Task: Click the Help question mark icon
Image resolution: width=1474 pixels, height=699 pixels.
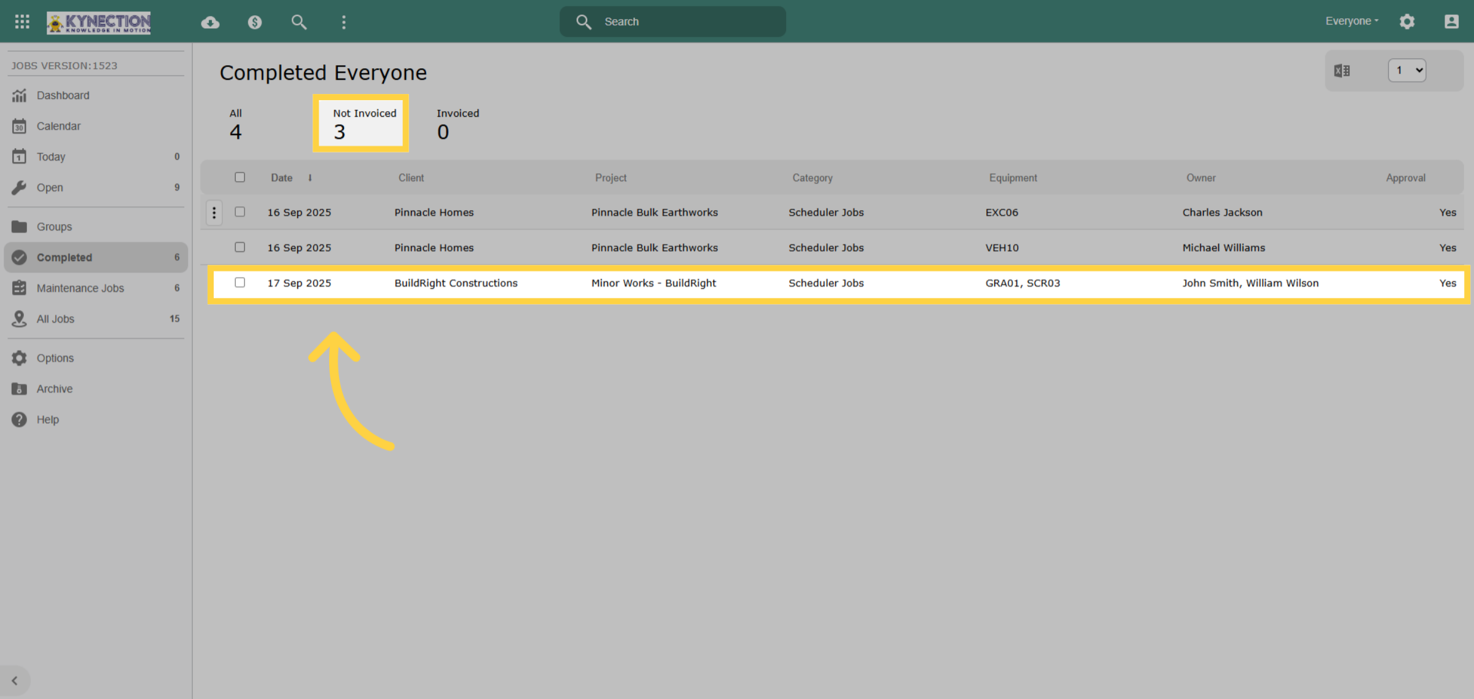Action: (19, 420)
